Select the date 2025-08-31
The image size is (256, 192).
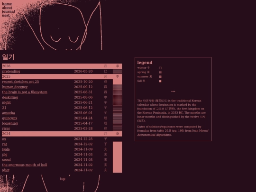tap(83, 92)
